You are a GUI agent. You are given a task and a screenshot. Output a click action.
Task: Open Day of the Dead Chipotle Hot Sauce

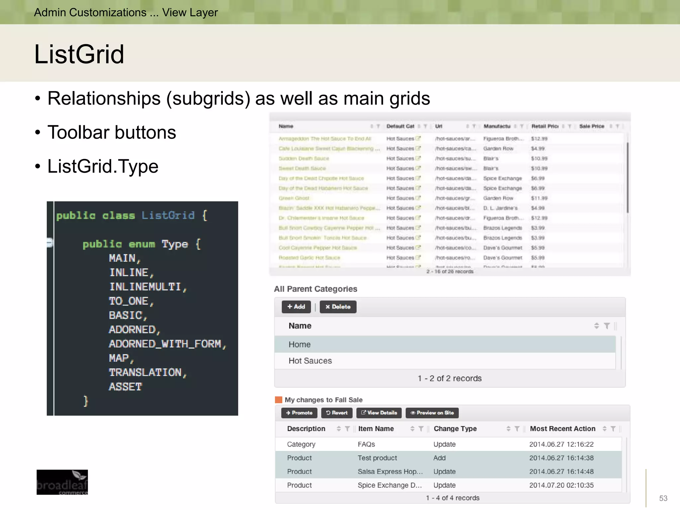point(321,178)
